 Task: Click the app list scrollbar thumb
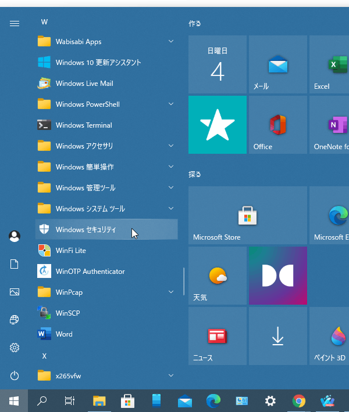(184, 281)
